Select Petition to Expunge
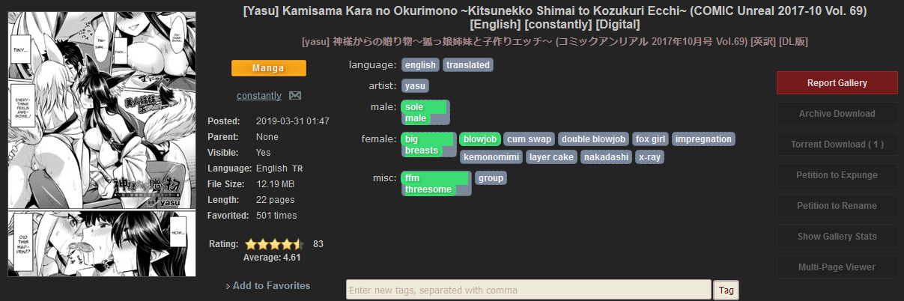This screenshot has width=904, height=301. 837,175
